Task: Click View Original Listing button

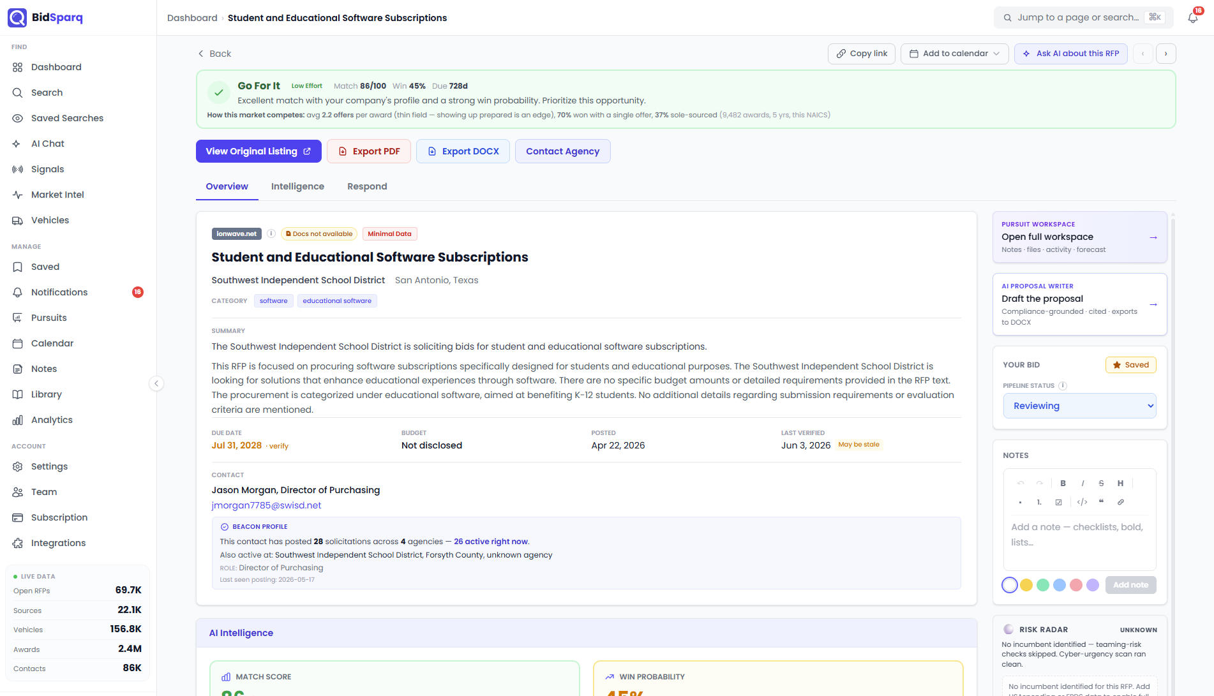Action: (259, 151)
